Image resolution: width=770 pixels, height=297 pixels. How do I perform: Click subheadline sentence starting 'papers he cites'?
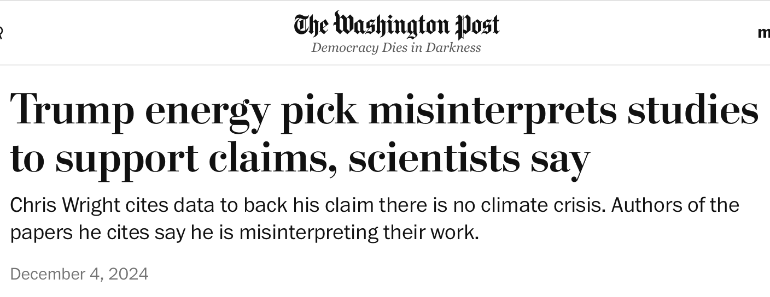coord(244,233)
